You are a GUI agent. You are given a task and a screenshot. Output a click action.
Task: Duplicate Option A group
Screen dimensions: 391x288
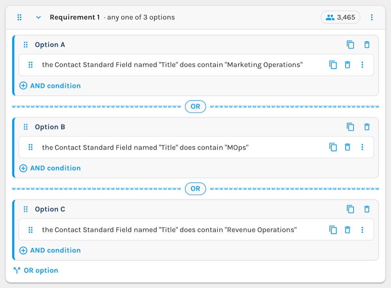pyautogui.click(x=350, y=45)
